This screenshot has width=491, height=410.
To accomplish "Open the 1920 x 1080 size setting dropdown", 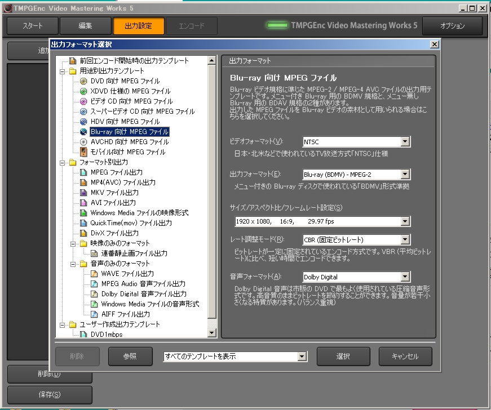I will coord(405,221).
